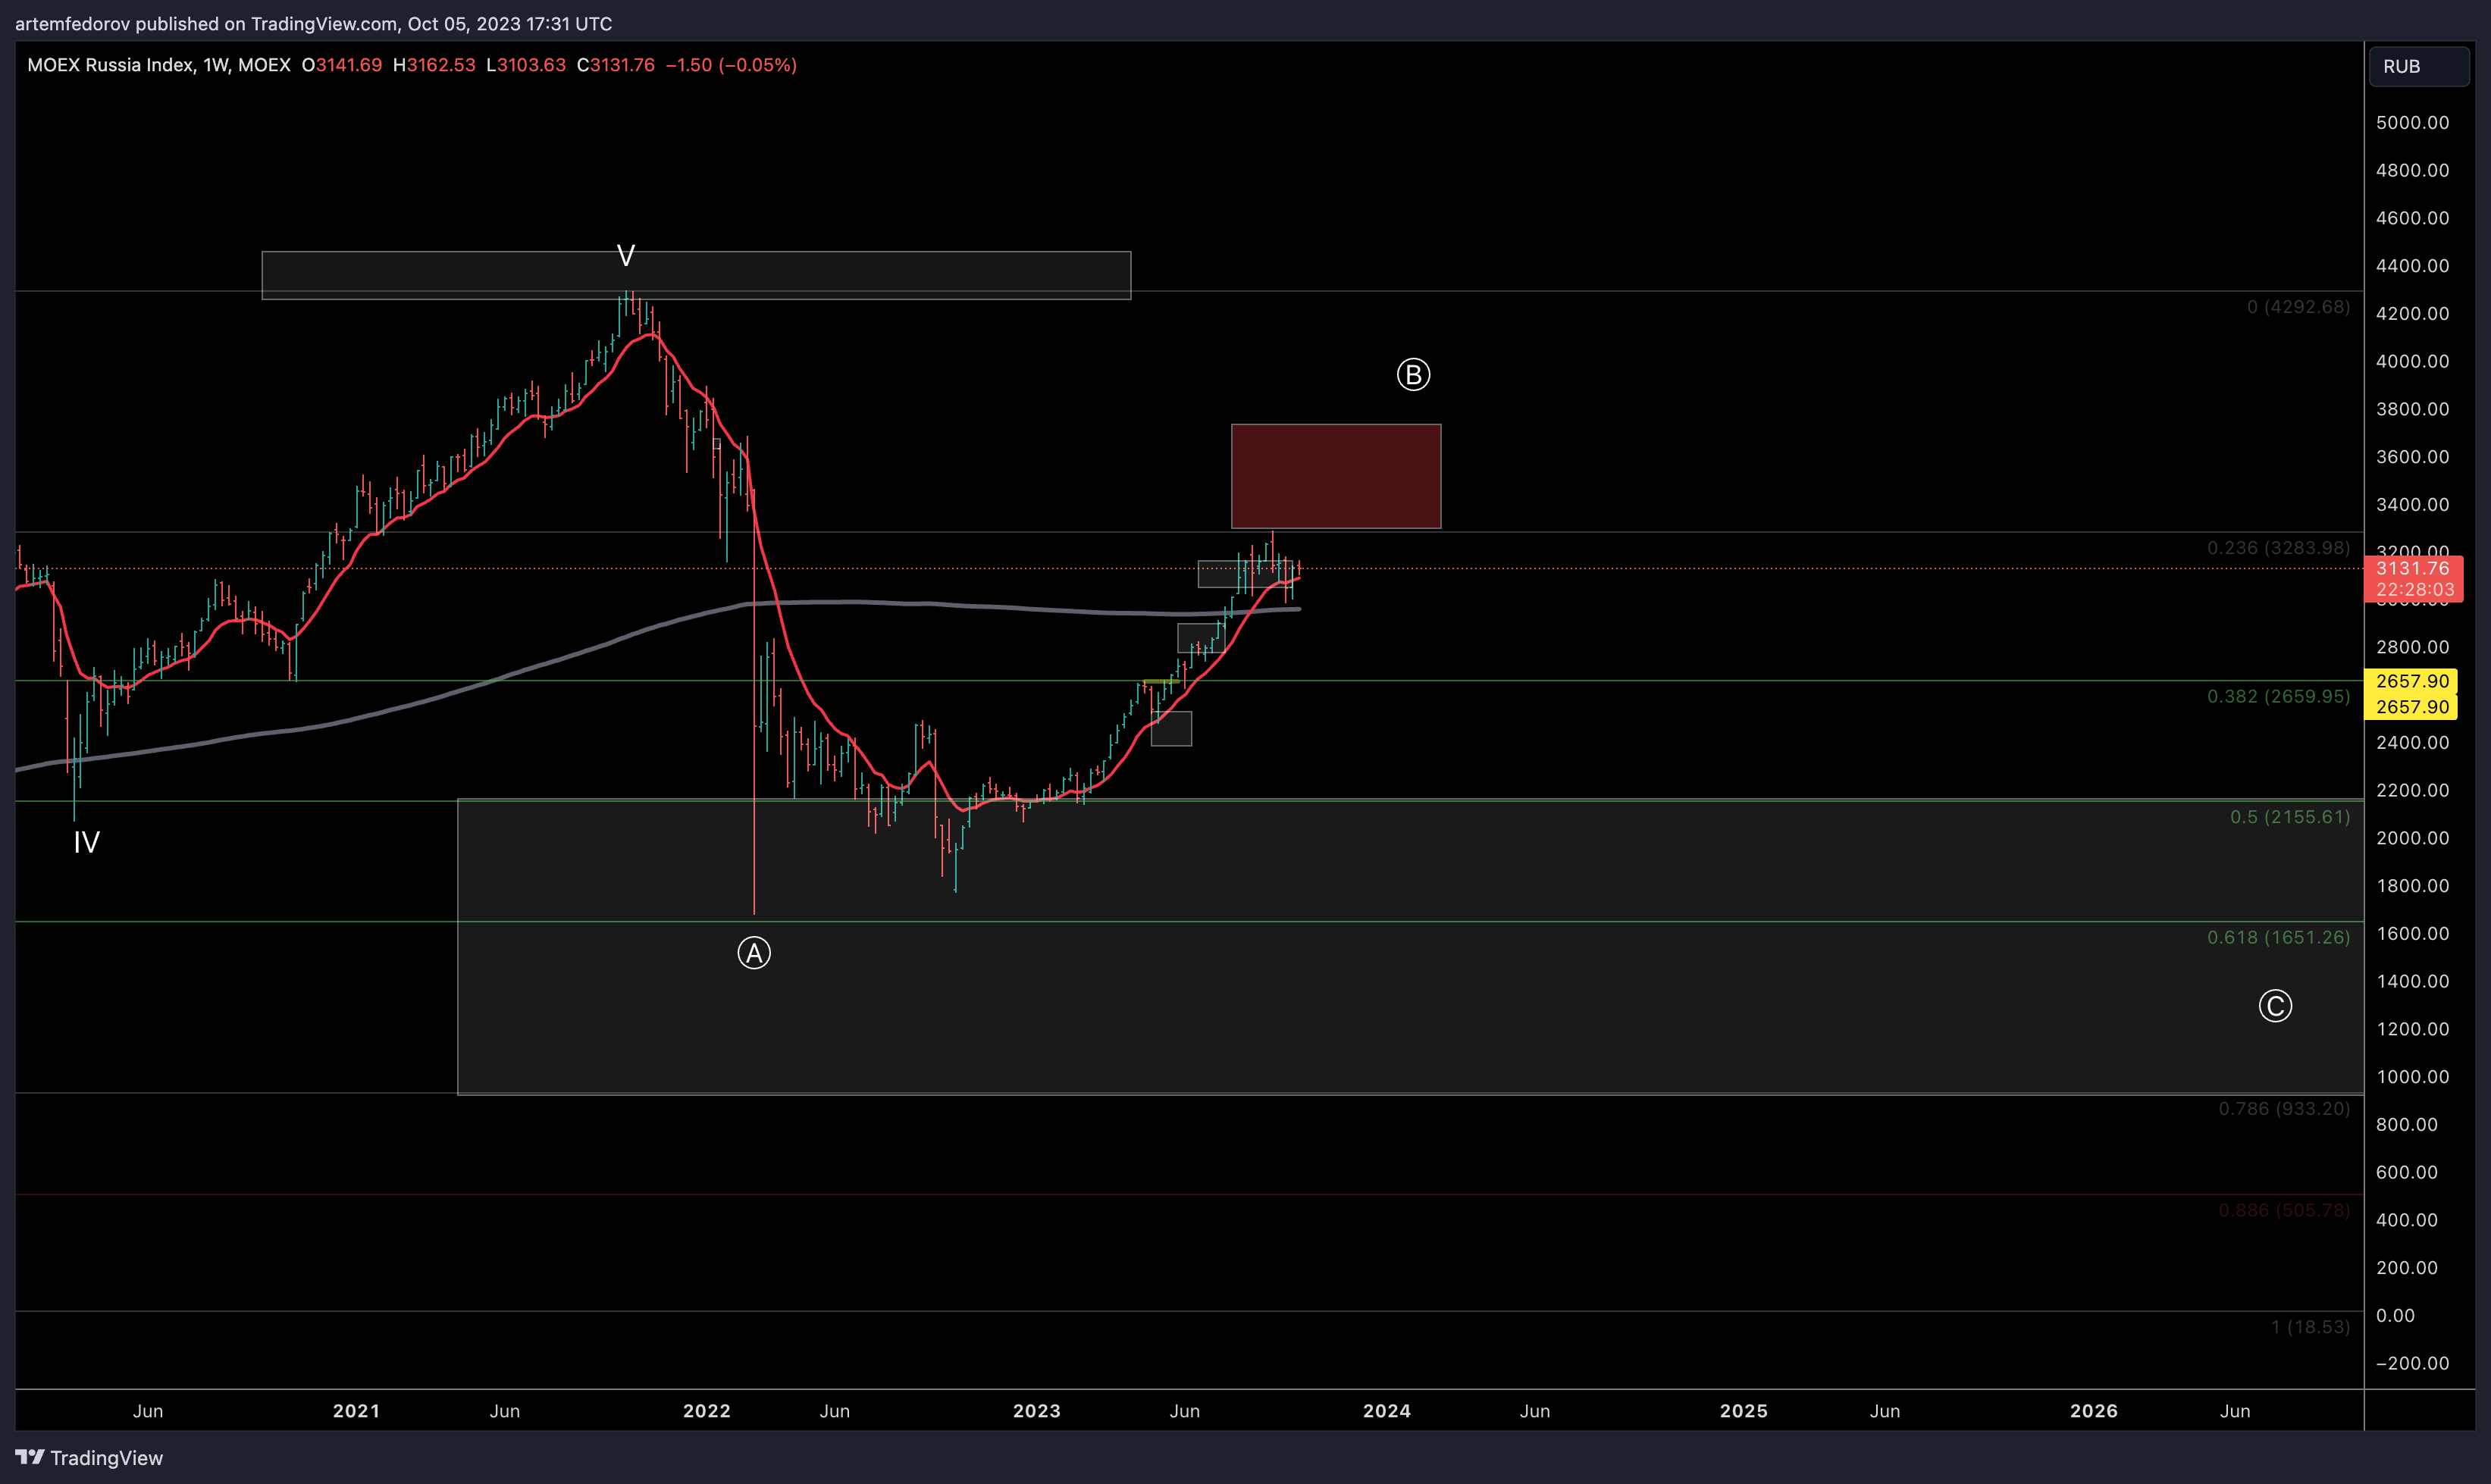2491x1484 pixels.
Task: Click the 2024 label on time axis
Action: coord(1387,1411)
